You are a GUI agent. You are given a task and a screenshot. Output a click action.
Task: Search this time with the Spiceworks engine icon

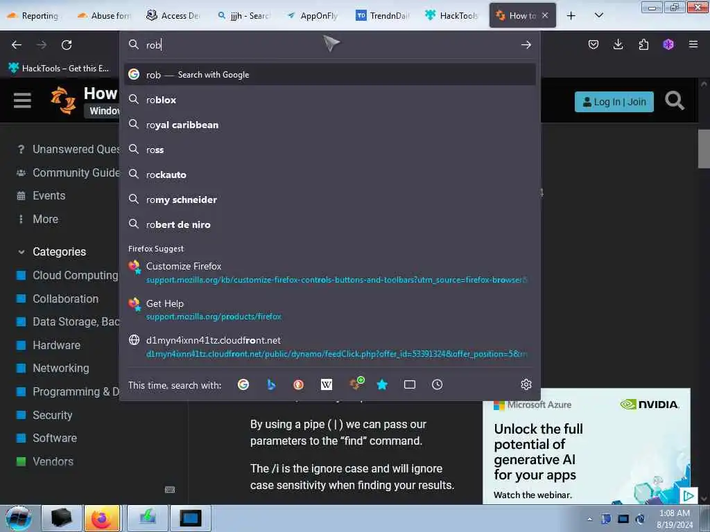[x=356, y=384]
